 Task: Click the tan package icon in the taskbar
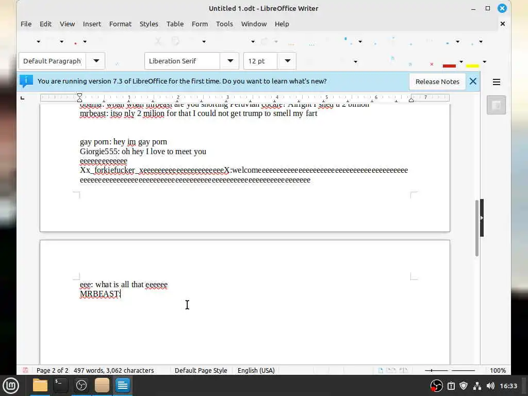(102, 386)
